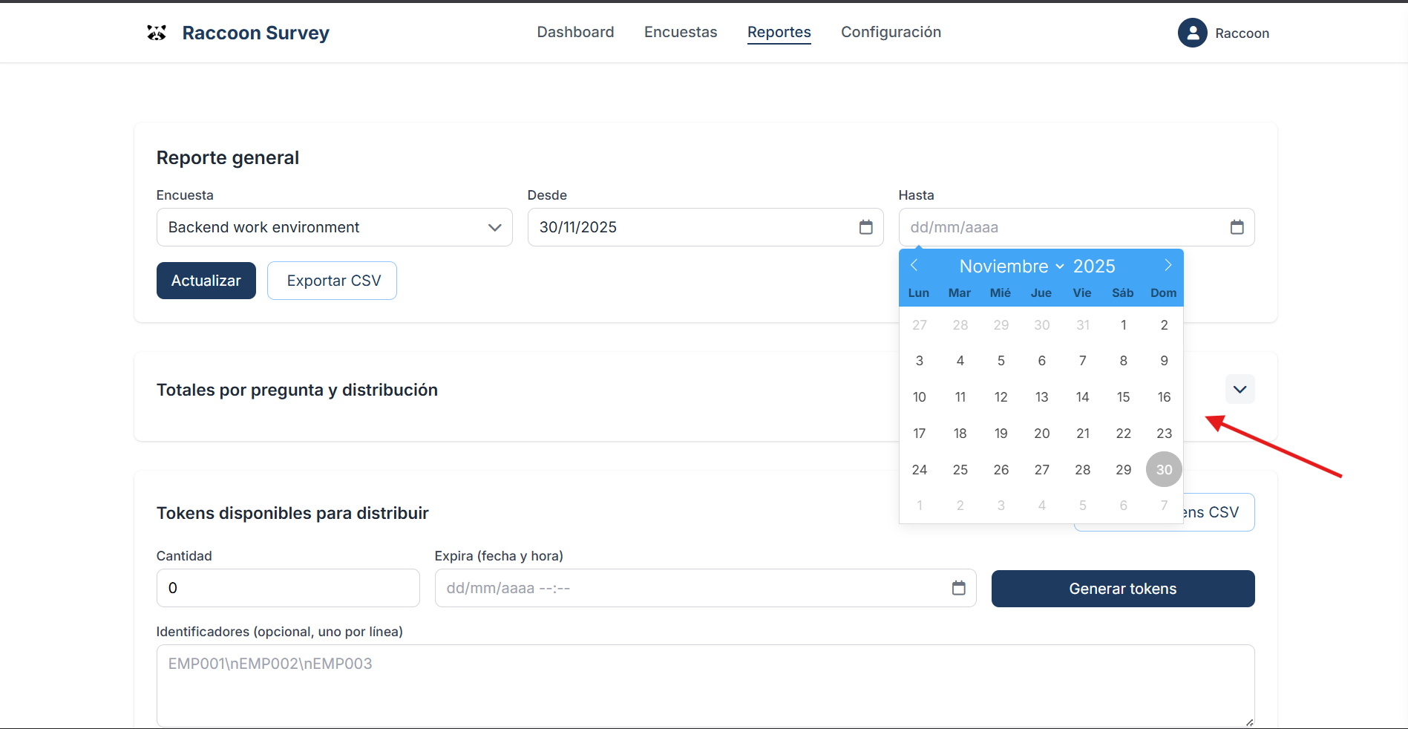Screen dimensions: 1408x729
Task: Click the Hasta calendar picker icon
Action: point(1237,227)
